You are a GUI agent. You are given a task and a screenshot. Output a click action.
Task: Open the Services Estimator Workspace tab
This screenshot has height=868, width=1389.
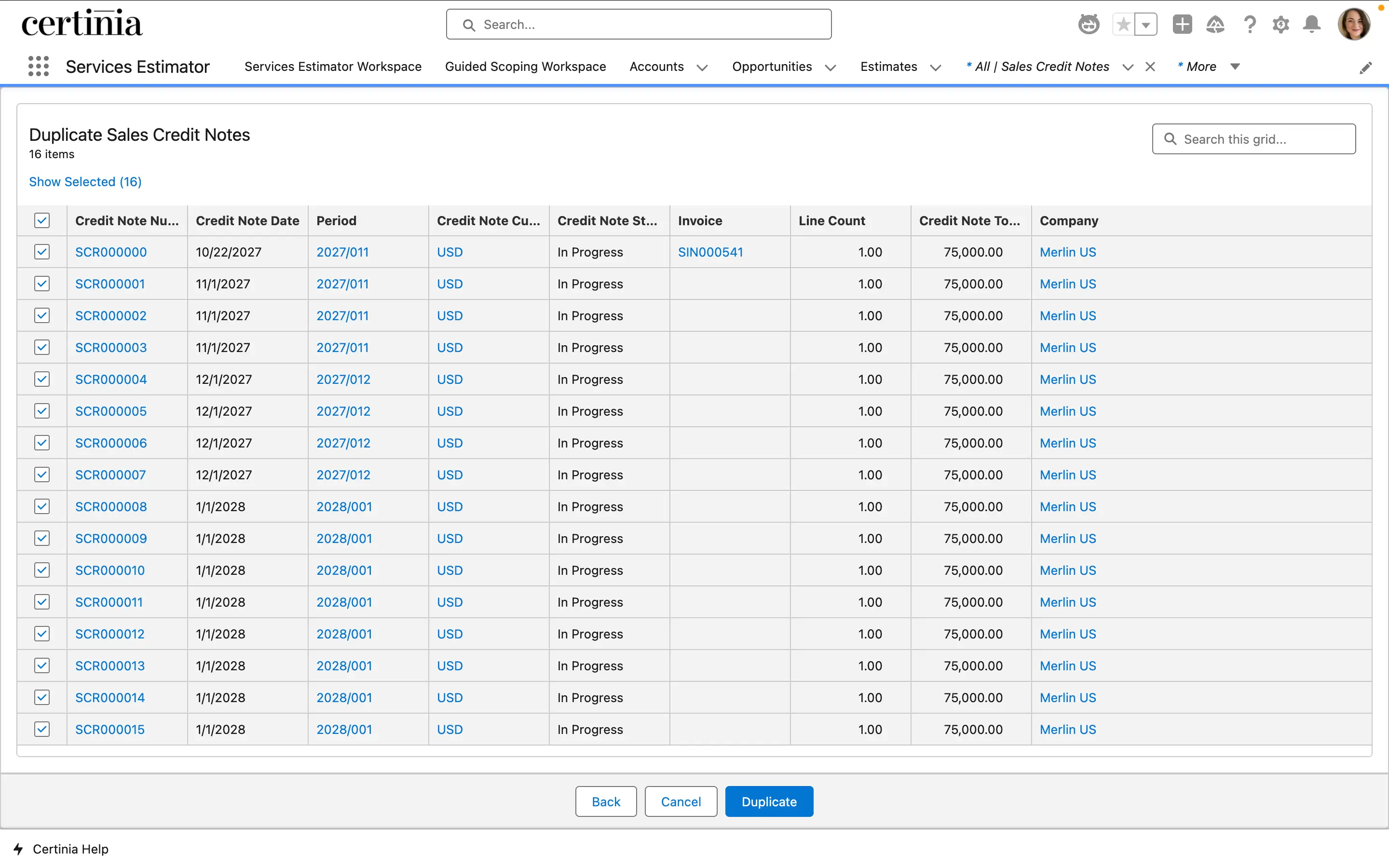333,66
